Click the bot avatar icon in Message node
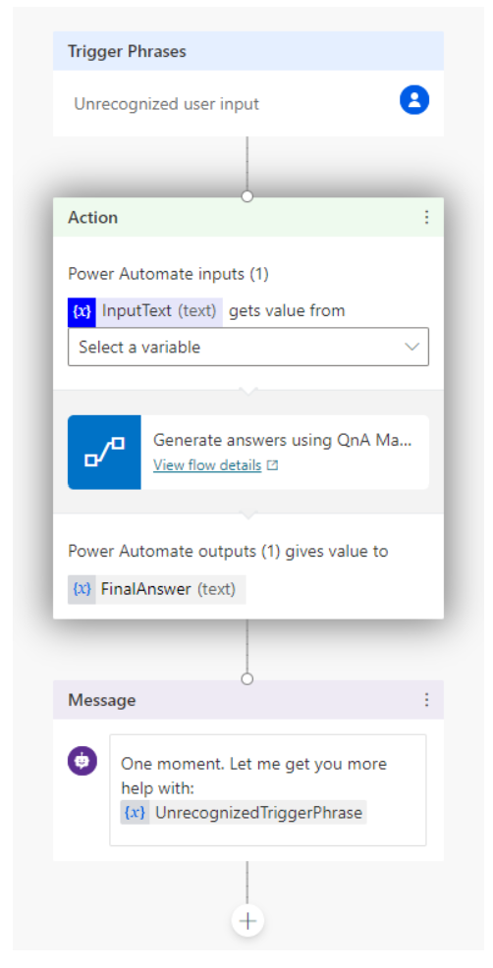This screenshot has width=493, height=968. [x=82, y=761]
